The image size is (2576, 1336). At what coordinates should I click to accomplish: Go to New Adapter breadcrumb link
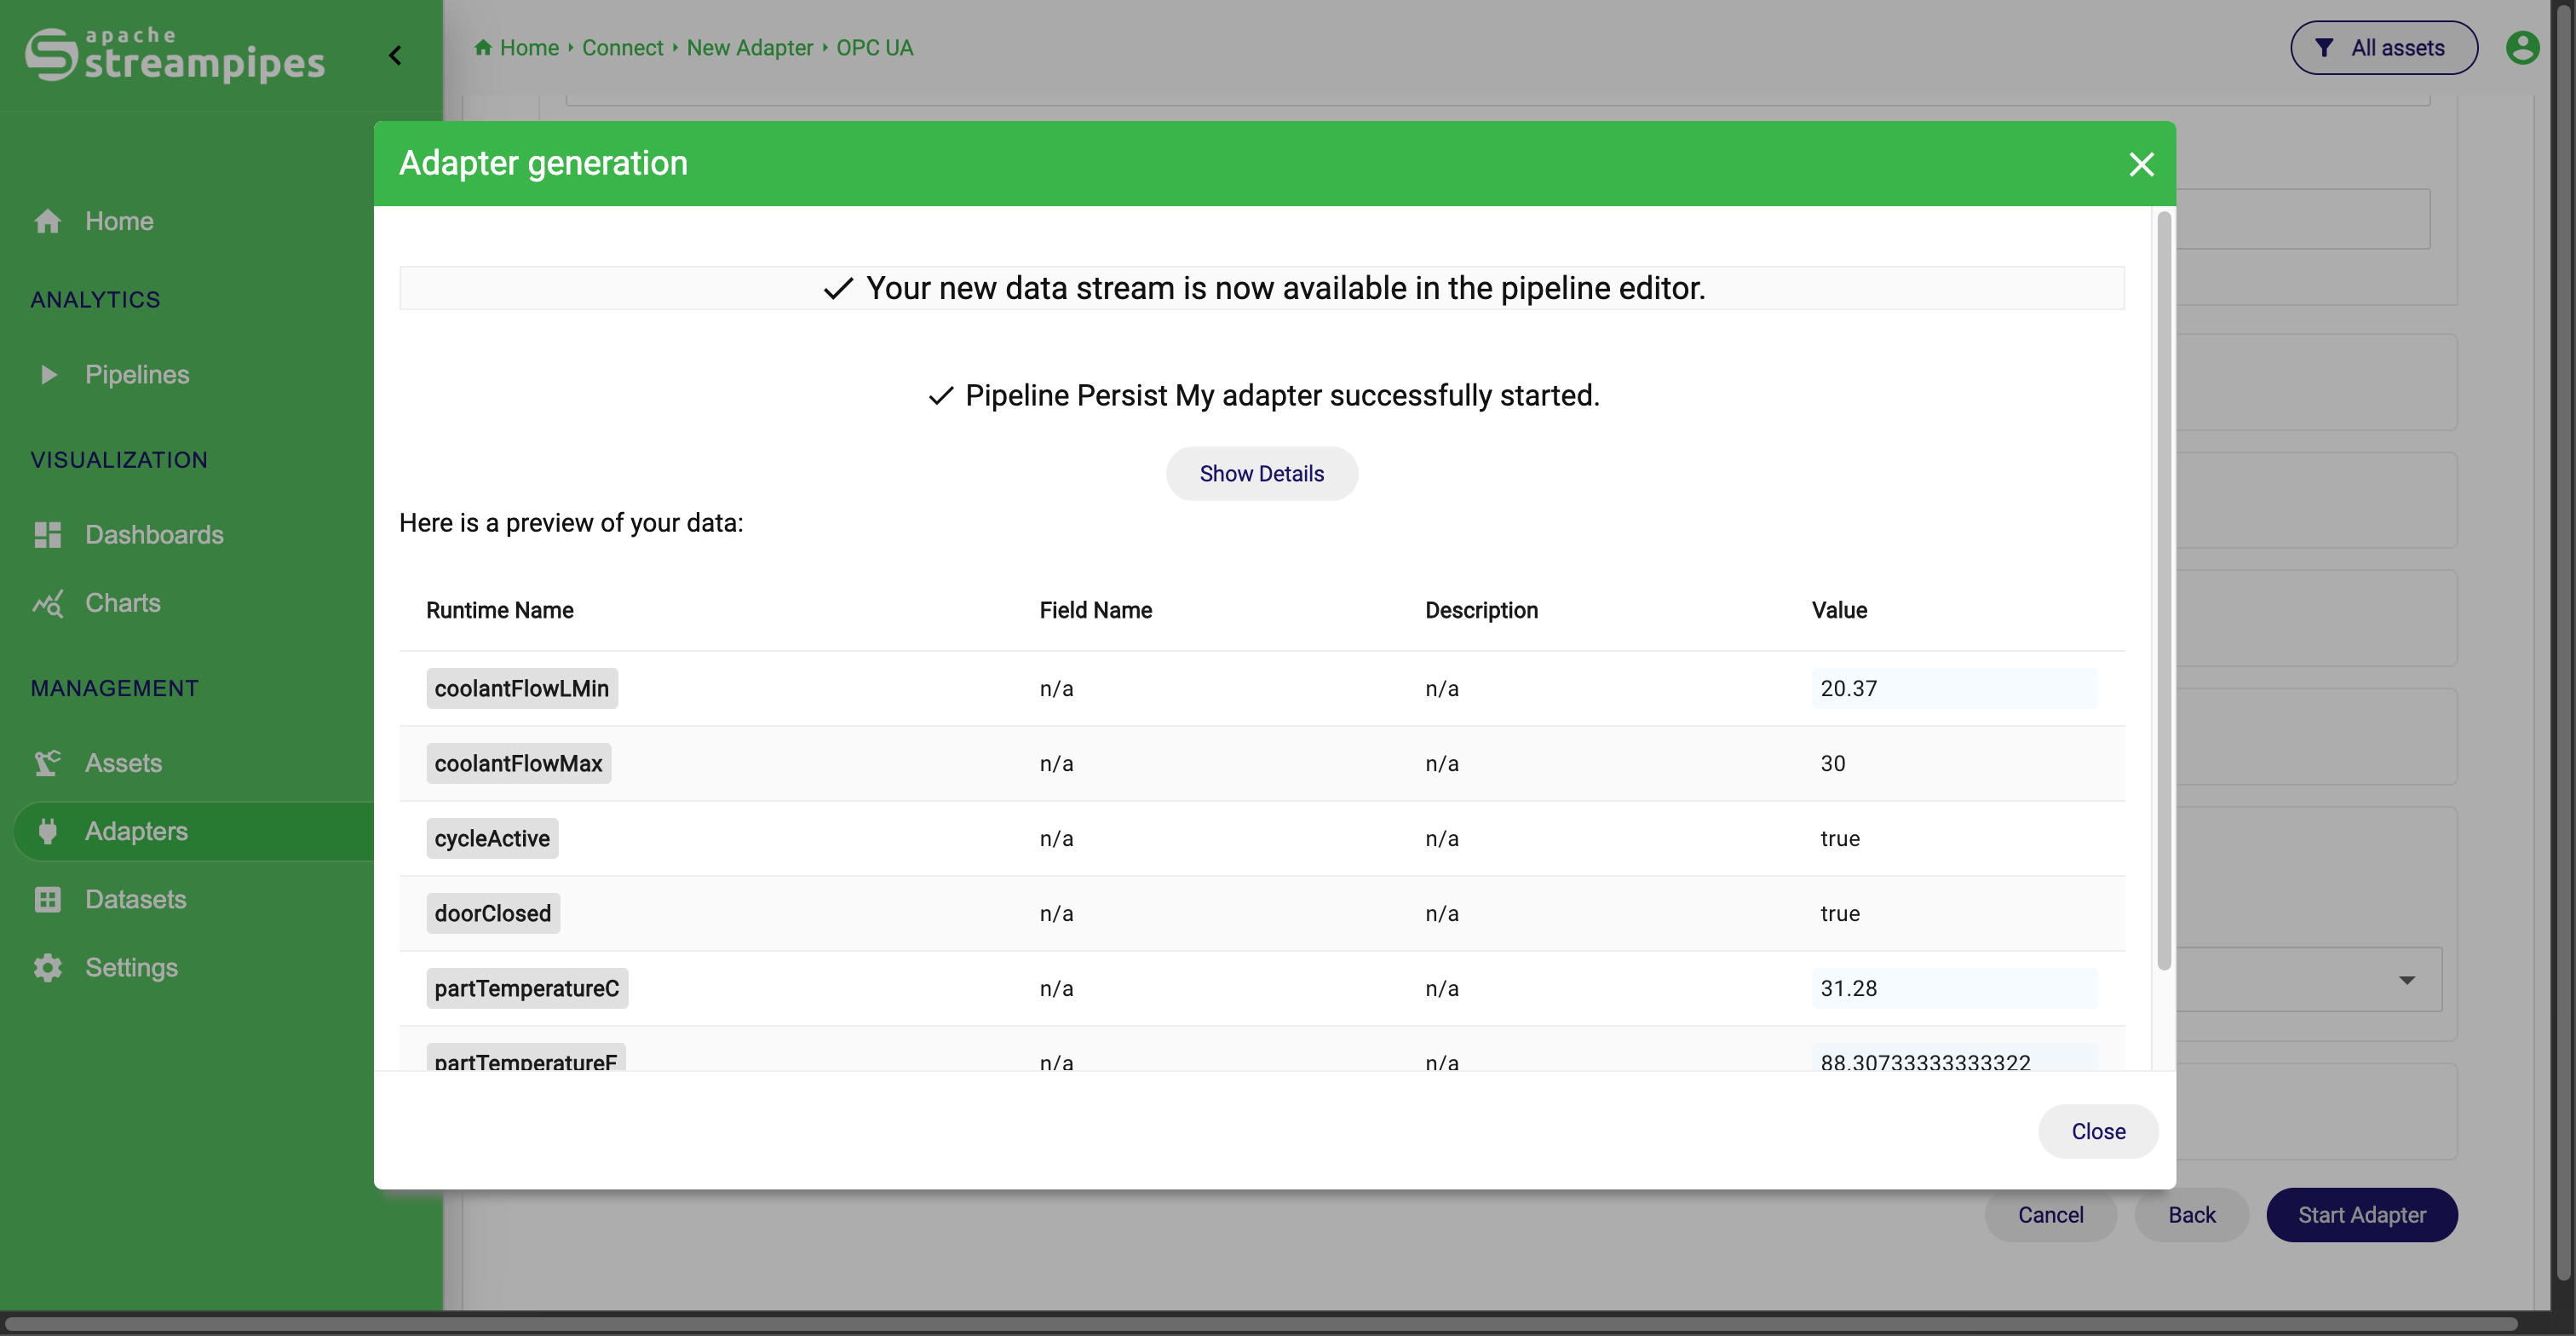click(749, 47)
